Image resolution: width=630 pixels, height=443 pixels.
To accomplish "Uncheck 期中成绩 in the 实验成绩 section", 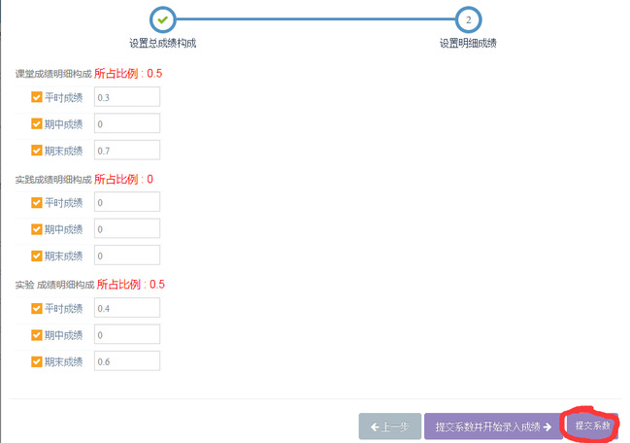I will [x=37, y=334].
